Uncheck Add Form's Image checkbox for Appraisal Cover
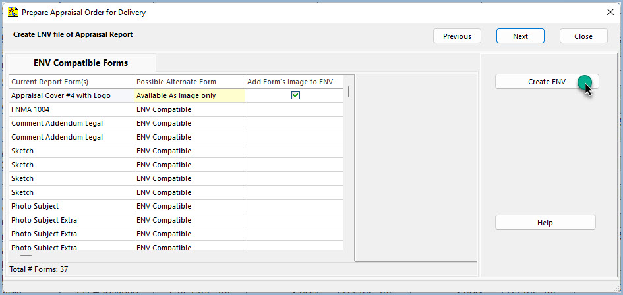 295,95
